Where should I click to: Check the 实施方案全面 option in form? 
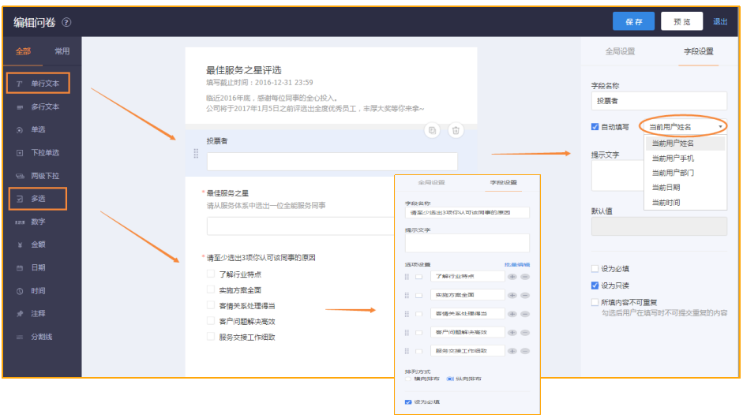click(x=211, y=289)
